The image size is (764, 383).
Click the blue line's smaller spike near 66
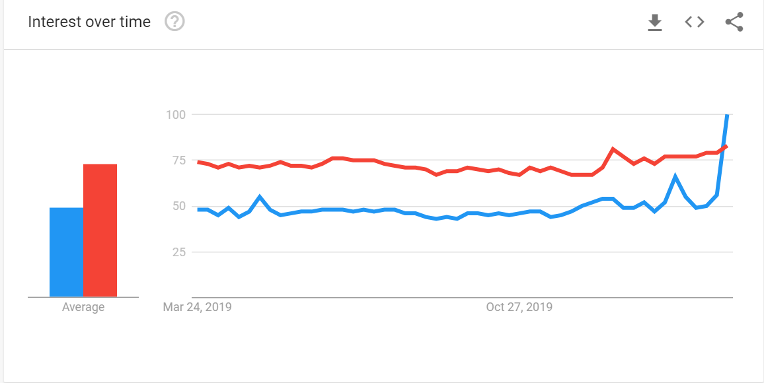tap(675, 176)
